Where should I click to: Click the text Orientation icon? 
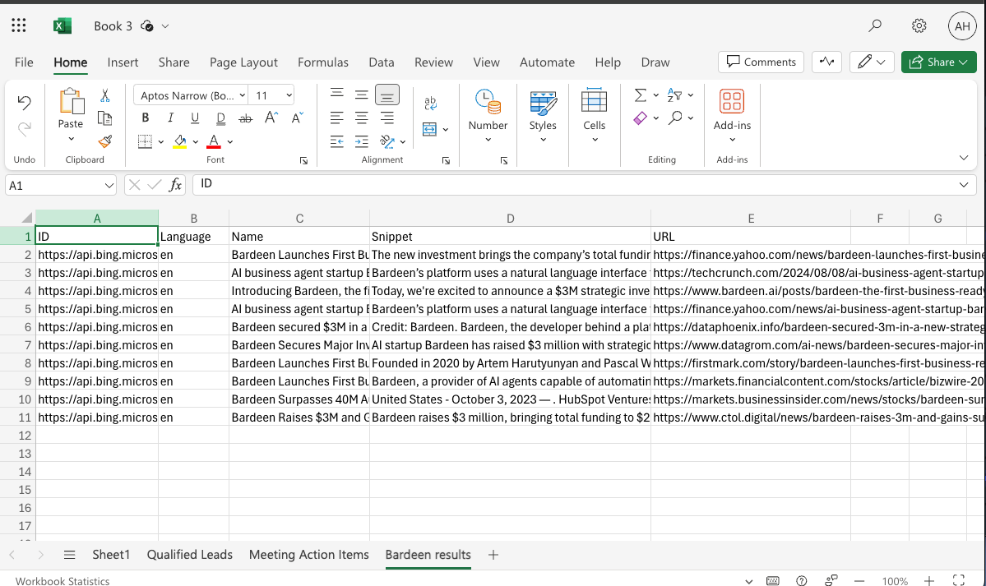coord(387,141)
